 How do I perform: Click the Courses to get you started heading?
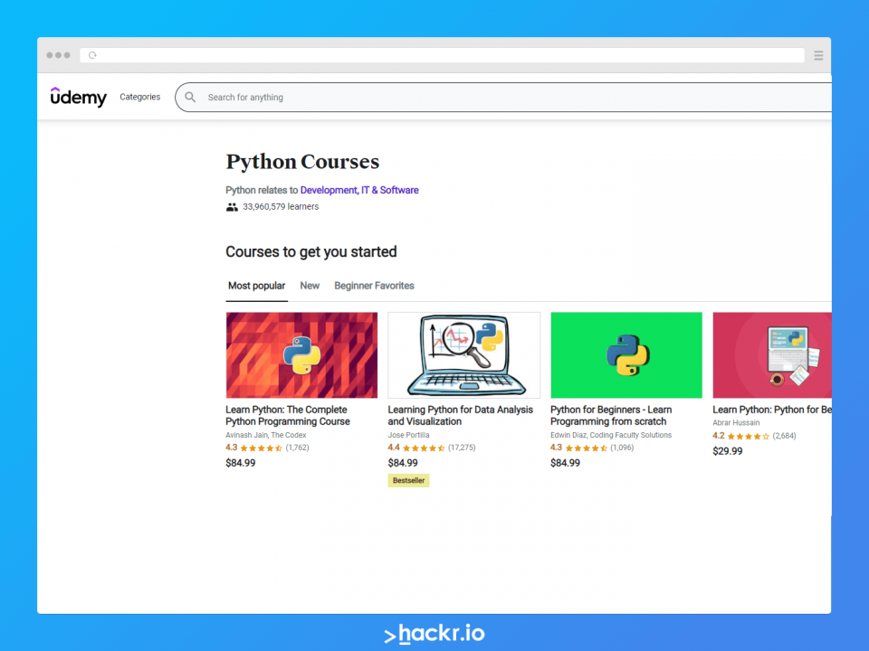tap(310, 252)
